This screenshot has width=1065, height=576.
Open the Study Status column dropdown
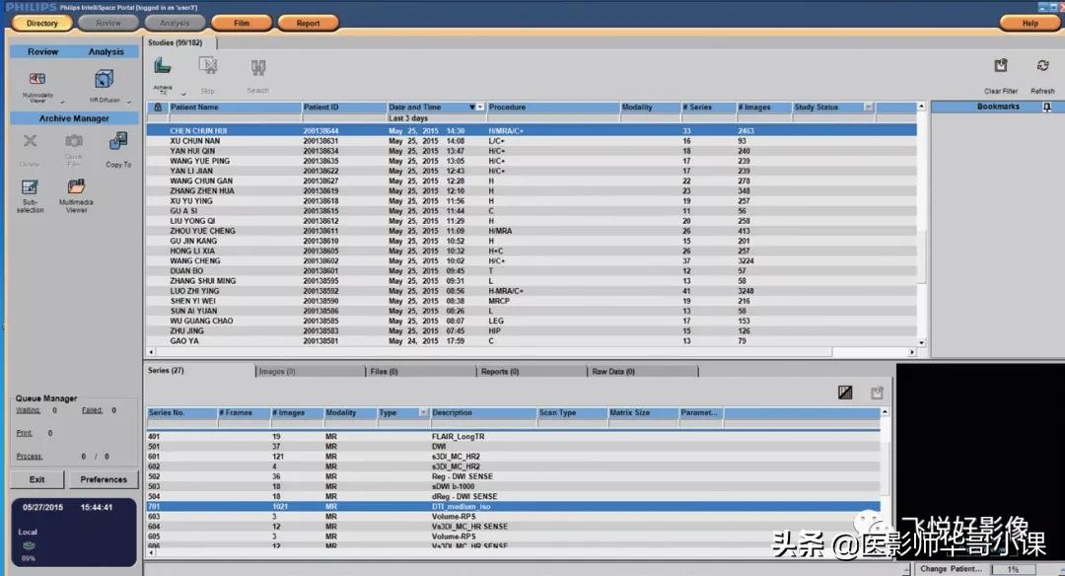pos(869,107)
